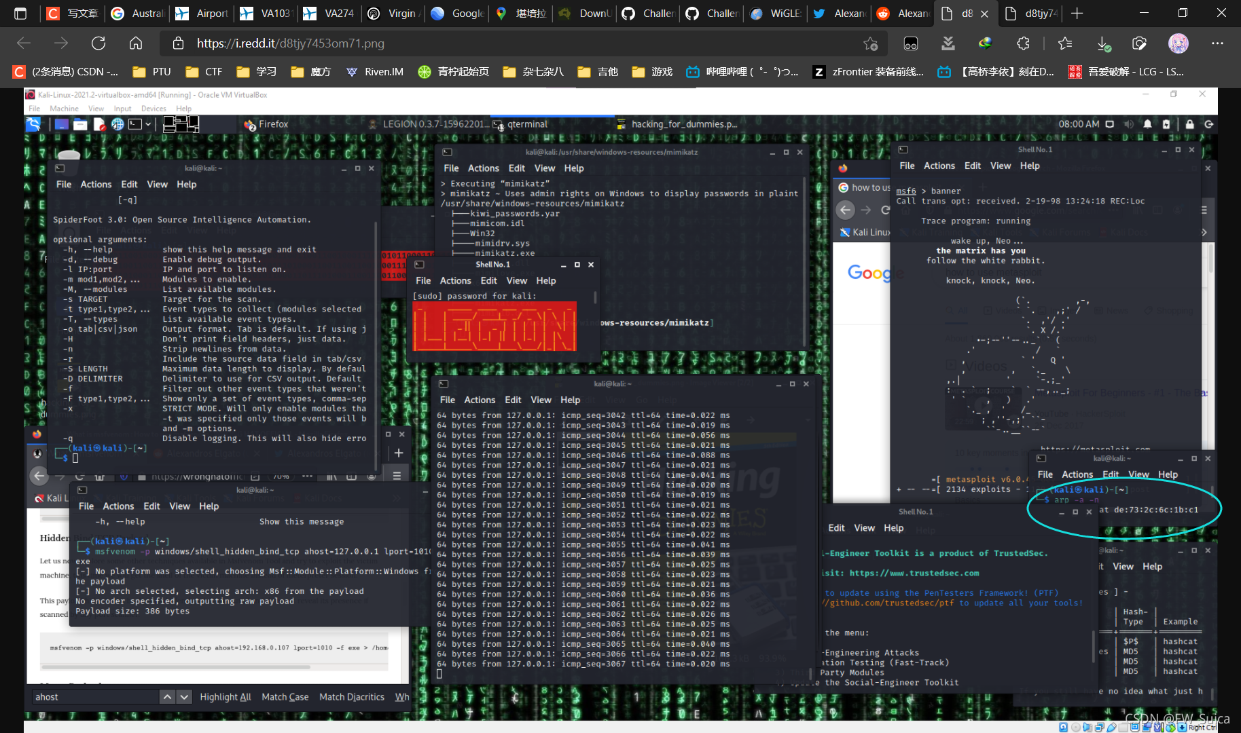
Task: Switch to hacking_for_dummies task in Kali panel
Action: pos(677,124)
